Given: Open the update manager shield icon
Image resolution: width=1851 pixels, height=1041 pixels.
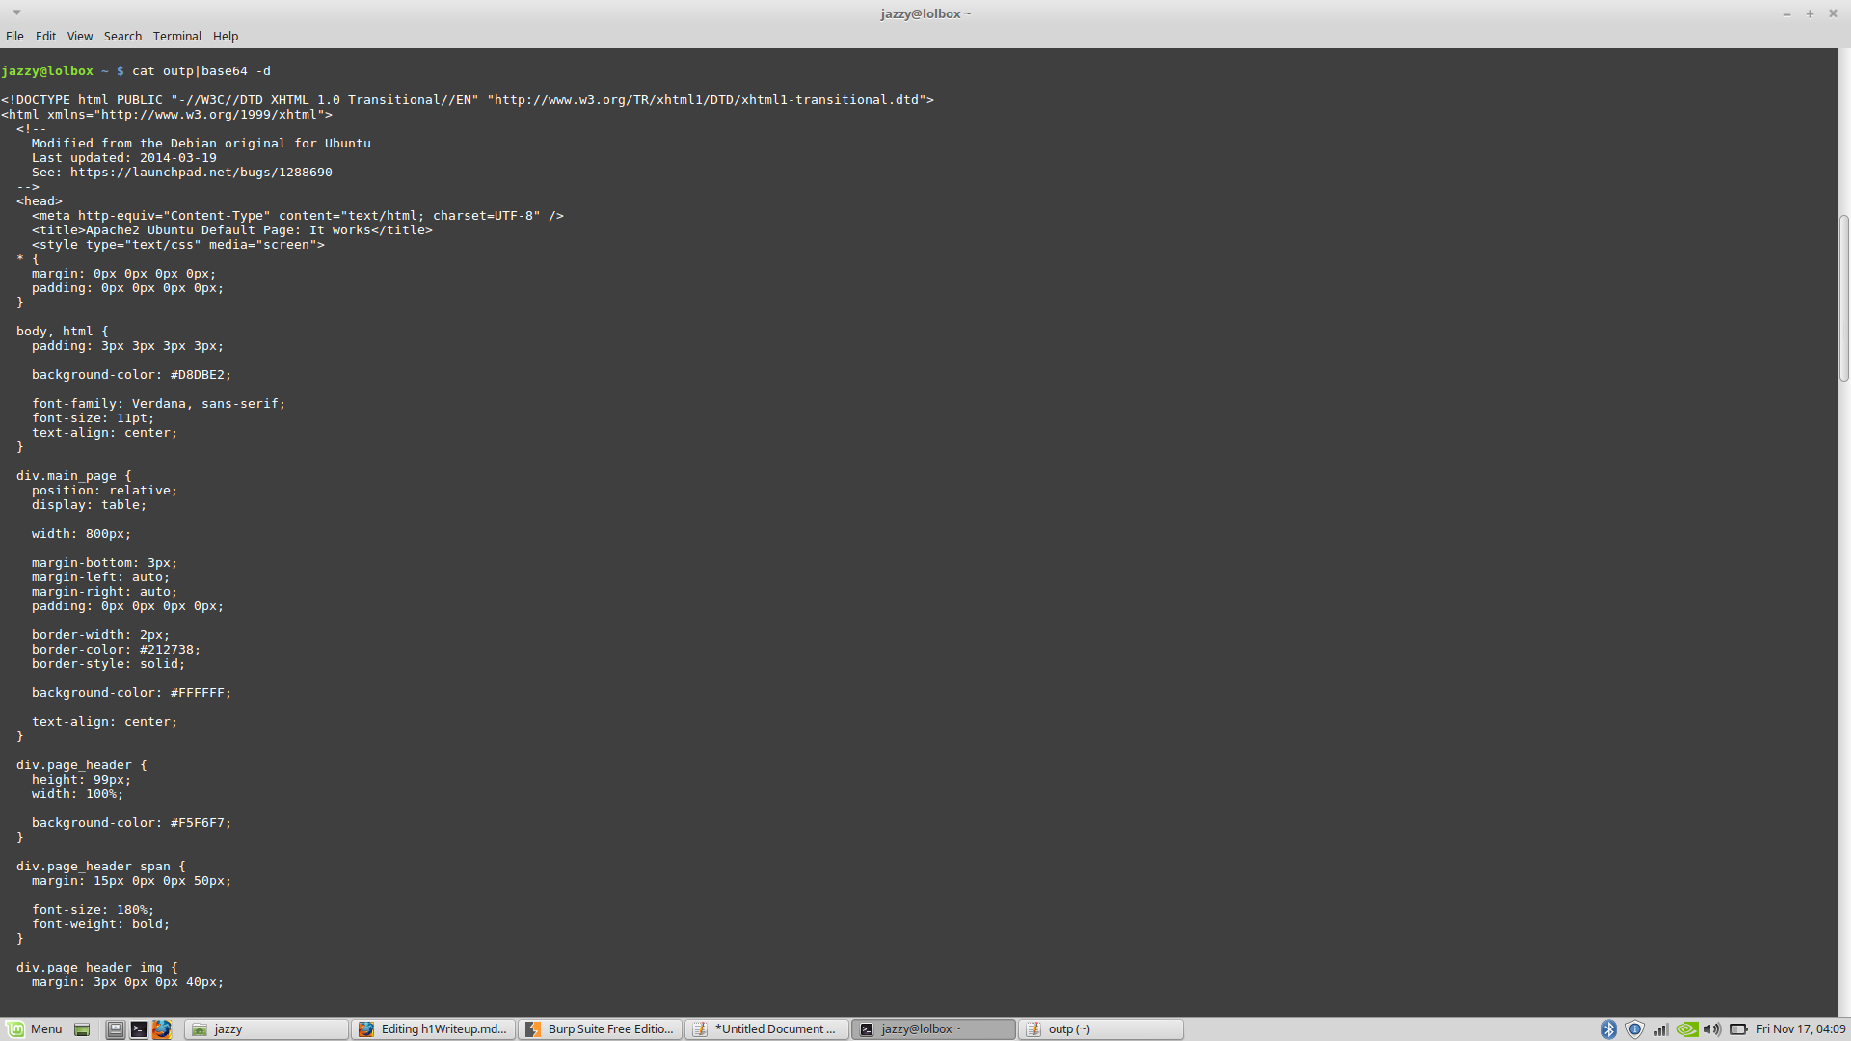Looking at the screenshot, I should (x=1635, y=1029).
